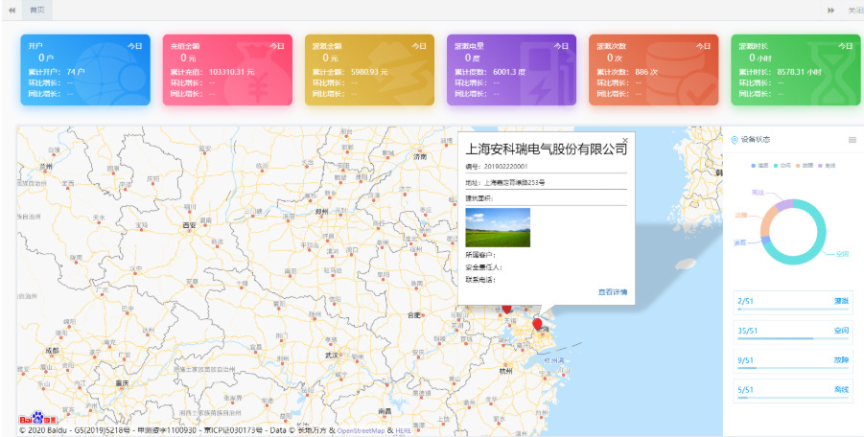Click the 设备状态 panel title
Screen dimensions: 864x437
point(756,140)
